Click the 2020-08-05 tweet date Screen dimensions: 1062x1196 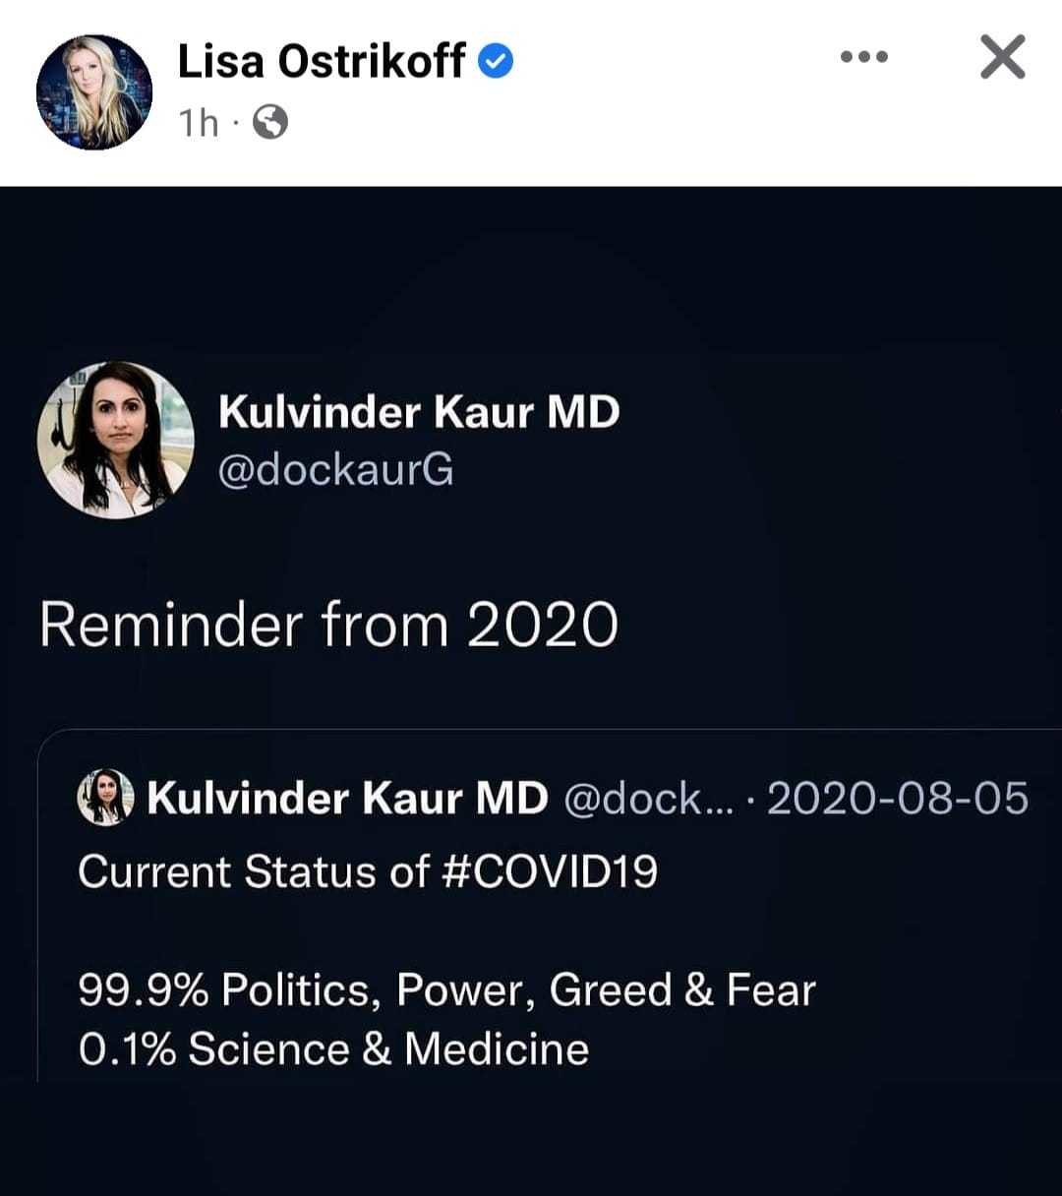coord(897,799)
